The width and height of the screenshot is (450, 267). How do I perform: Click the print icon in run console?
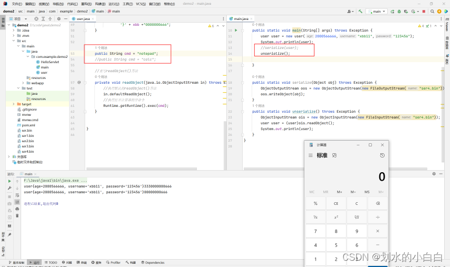pos(17,209)
